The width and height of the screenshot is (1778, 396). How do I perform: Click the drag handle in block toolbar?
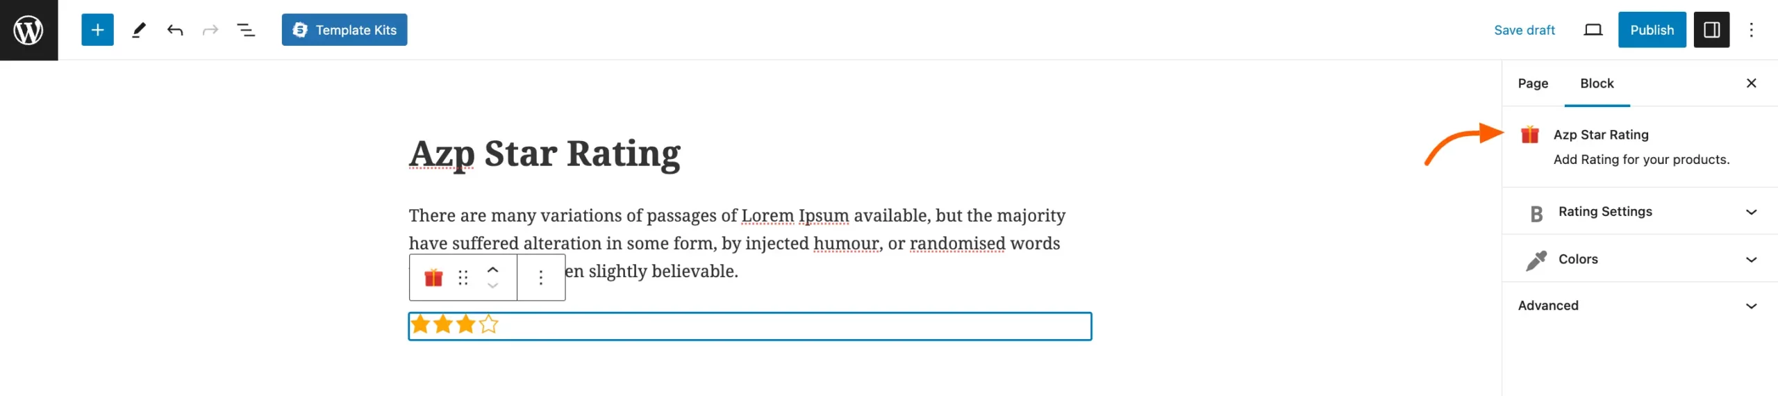click(463, 278)
